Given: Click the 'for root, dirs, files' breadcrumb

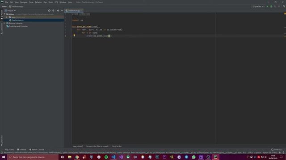Looking at the screenshot, I should (97, 146).
